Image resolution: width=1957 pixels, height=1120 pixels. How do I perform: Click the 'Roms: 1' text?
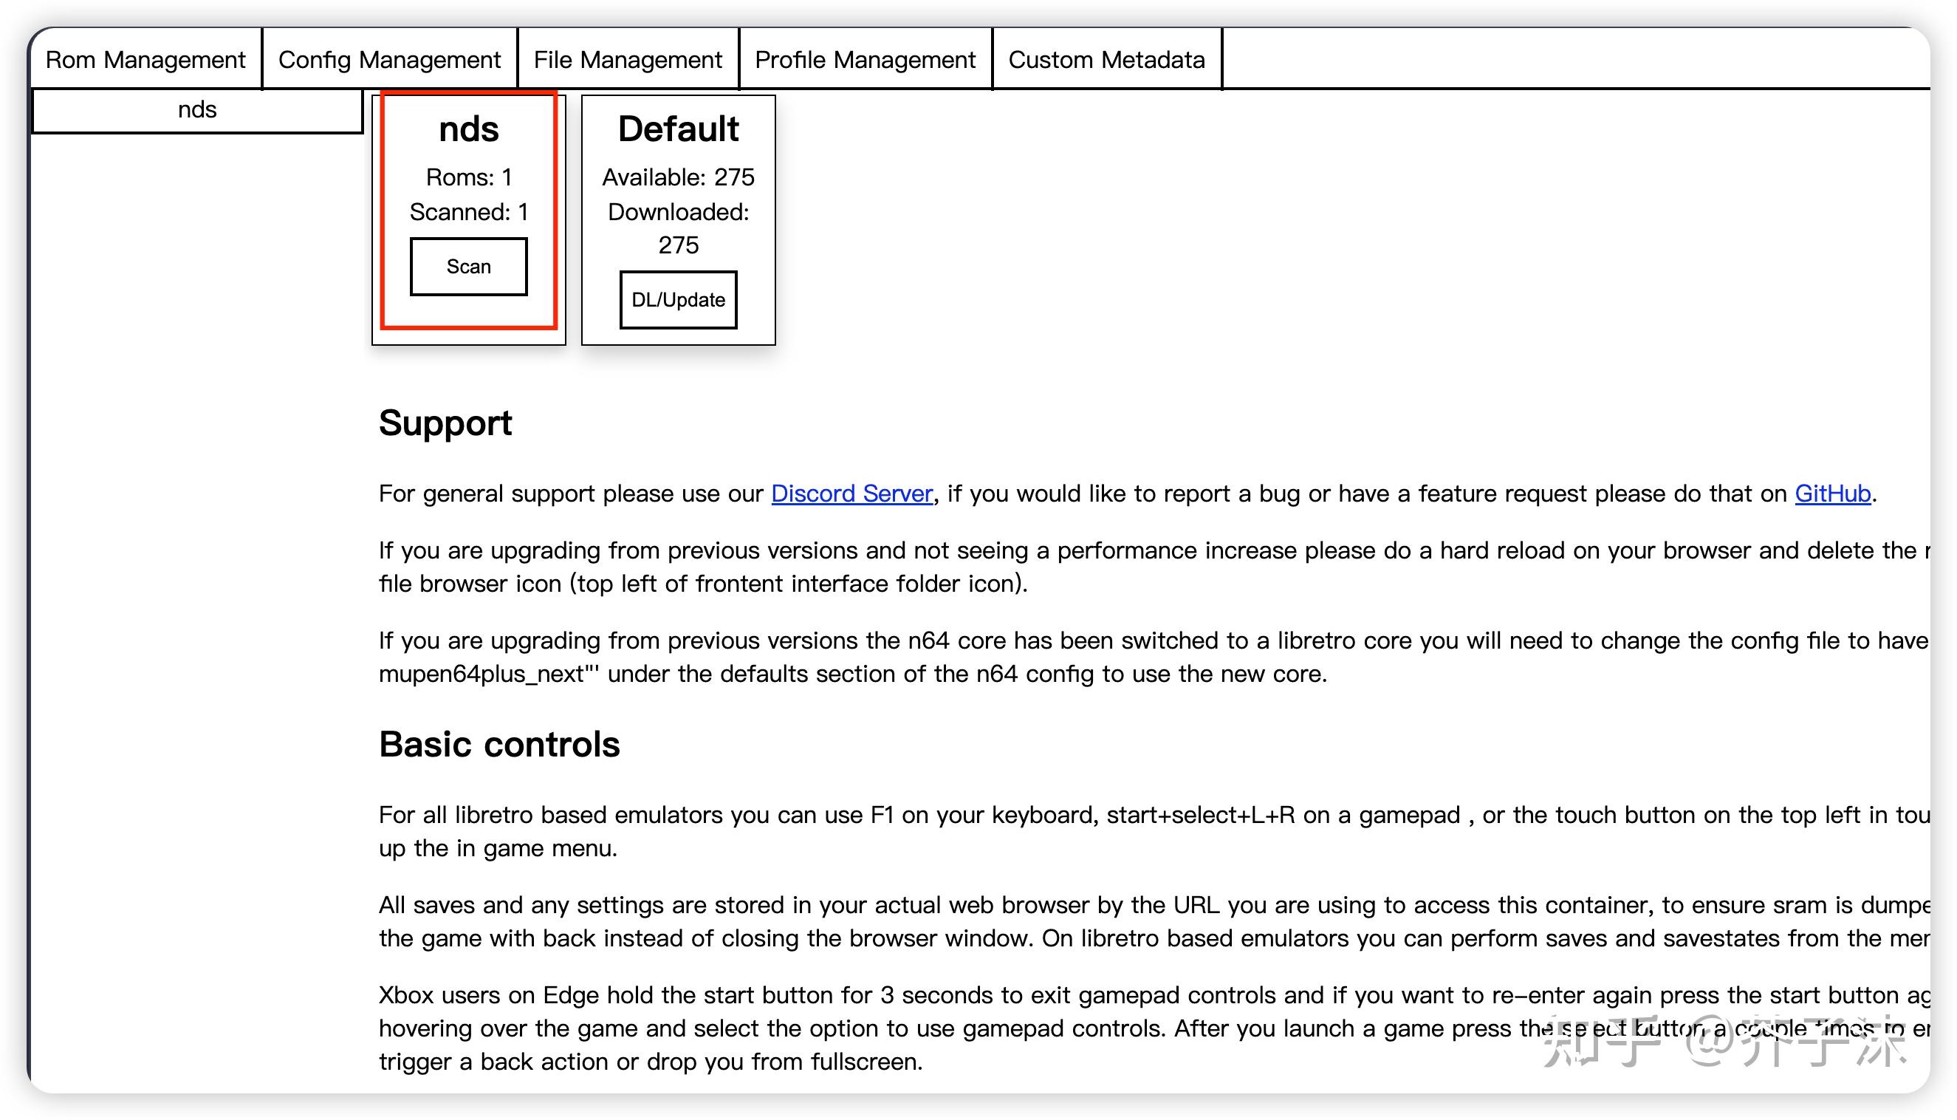coord(468,177)
